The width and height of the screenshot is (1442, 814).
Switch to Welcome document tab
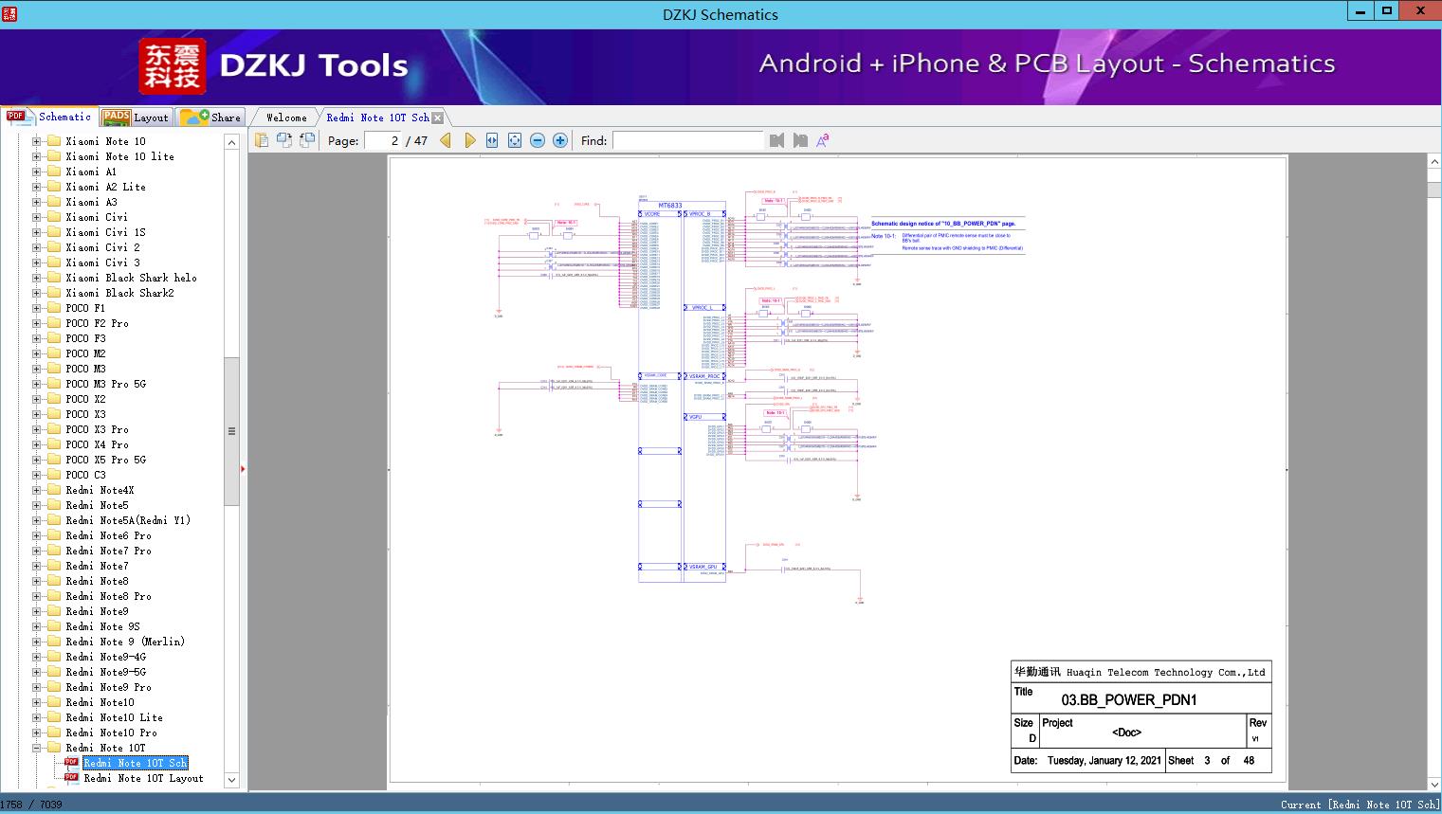pos(286,118)
